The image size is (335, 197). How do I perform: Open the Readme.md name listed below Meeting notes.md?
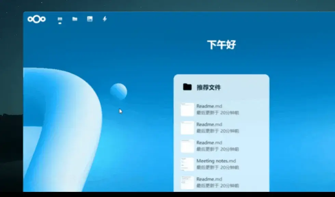coord(209,179)
